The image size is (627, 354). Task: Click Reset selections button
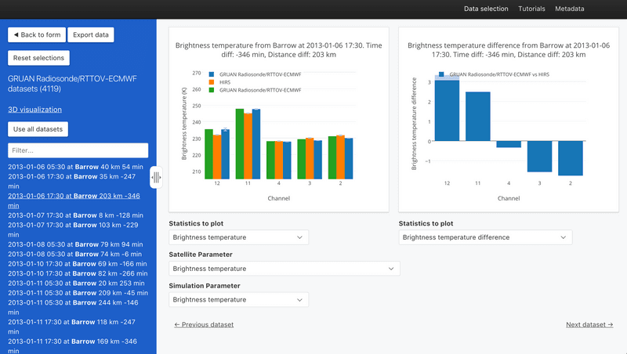pyautogui.click(x=38, y=58)
